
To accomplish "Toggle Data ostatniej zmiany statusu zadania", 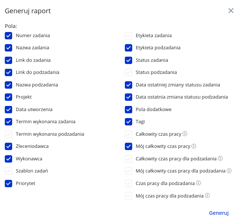I will point(129,85).
